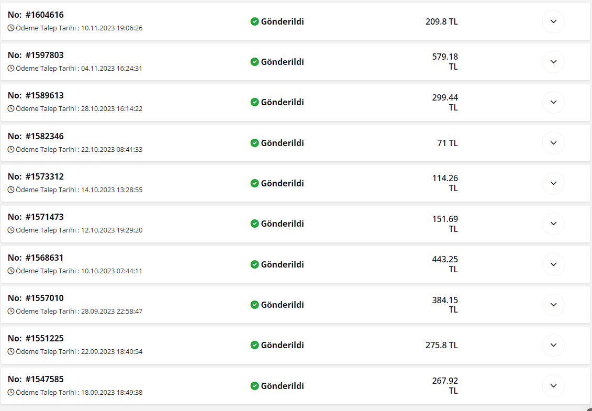Expand payment details for #1604616
The height and width of the screenshot is (411, 592).
tap(553, 21)
